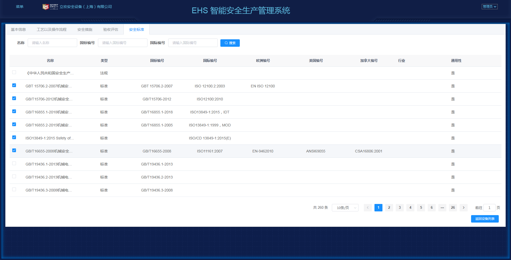This screenshot has width=511, height=260.
Task: Go to page 2
Action: (x=389, y=208)
